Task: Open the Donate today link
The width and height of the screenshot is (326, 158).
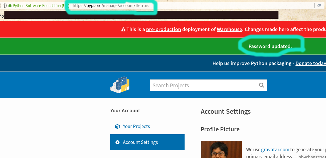Action: pyautogui.click(x=311, y=63)
